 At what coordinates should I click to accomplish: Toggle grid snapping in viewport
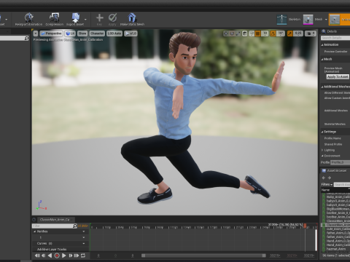(257, 33)
